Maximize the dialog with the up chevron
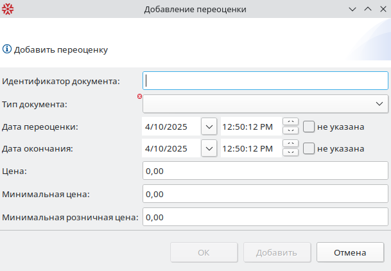 [x=368, y=10]
